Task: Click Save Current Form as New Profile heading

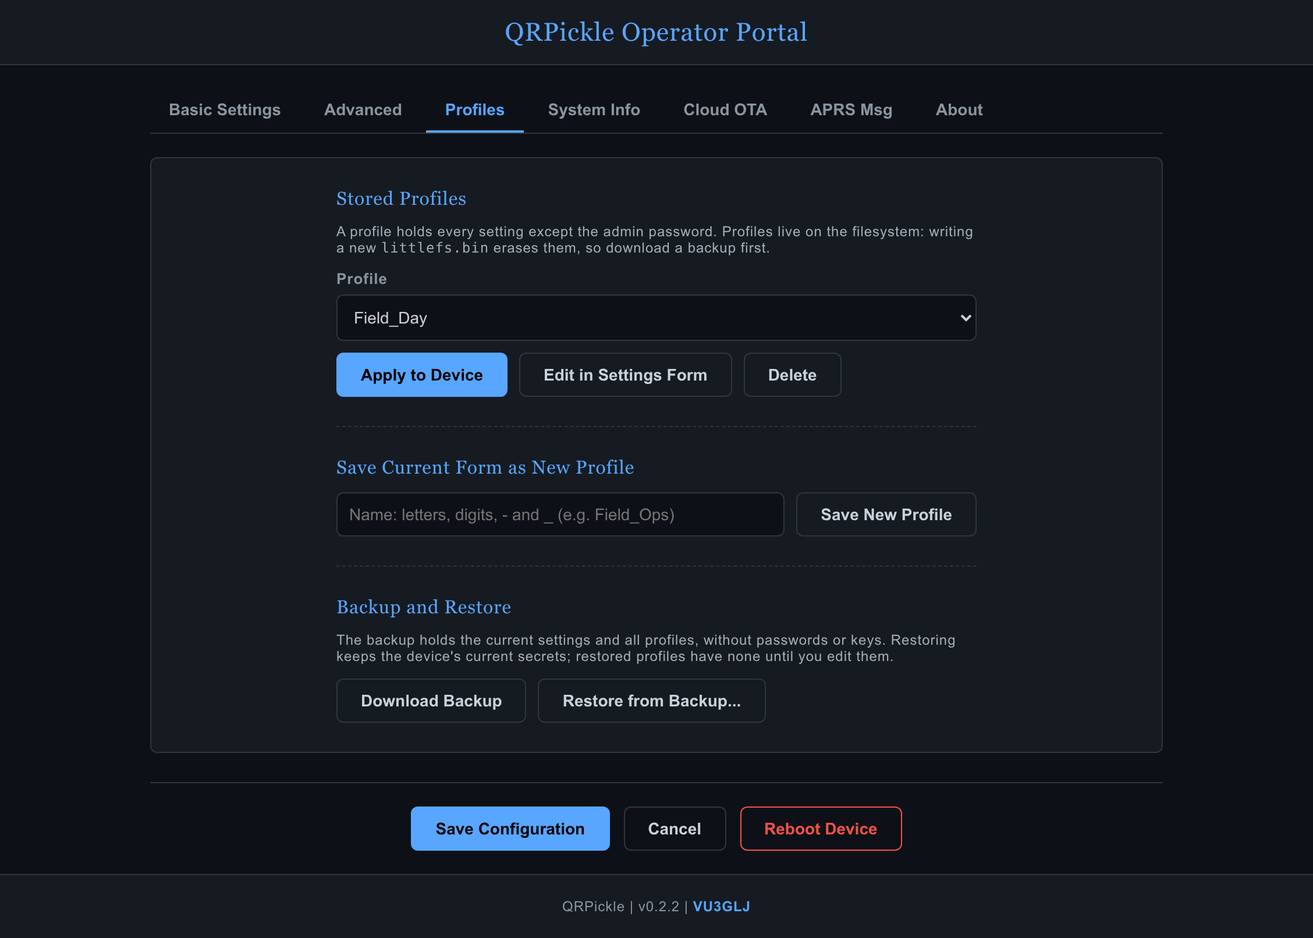Action: [x=485, y=467]
